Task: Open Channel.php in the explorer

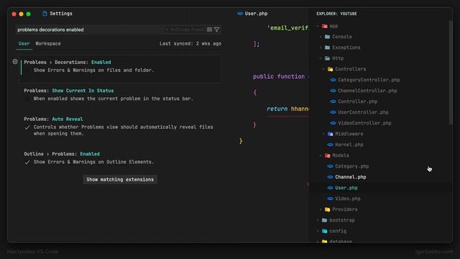Action: (351, 177)
